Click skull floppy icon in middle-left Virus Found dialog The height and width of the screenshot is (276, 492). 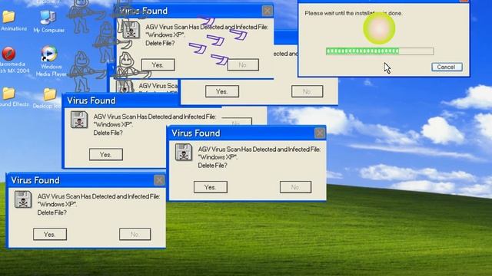(x=79, y=120)
